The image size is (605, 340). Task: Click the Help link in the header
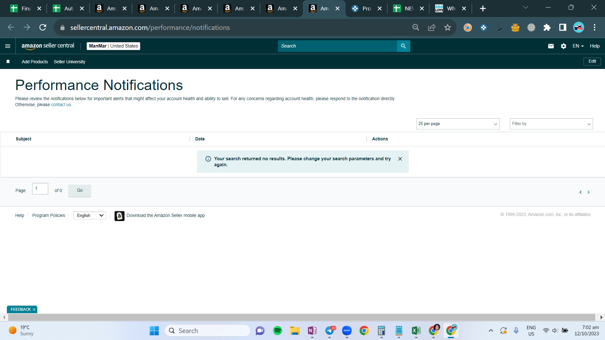point(595,46)
